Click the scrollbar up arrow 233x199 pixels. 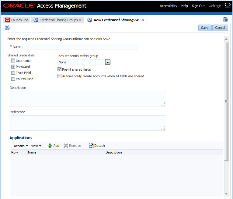pos(226,39)
